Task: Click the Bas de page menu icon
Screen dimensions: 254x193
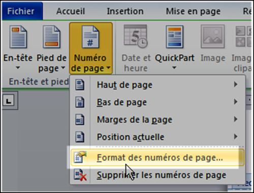Action: point(80,102)
